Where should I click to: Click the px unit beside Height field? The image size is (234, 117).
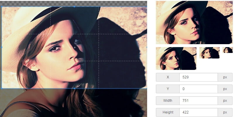[x=225, y=112]
